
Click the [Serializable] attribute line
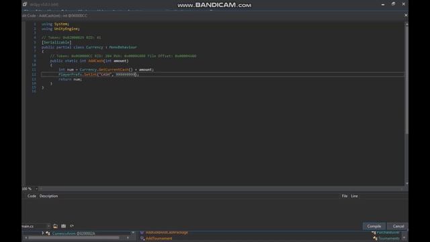[56, 42]
